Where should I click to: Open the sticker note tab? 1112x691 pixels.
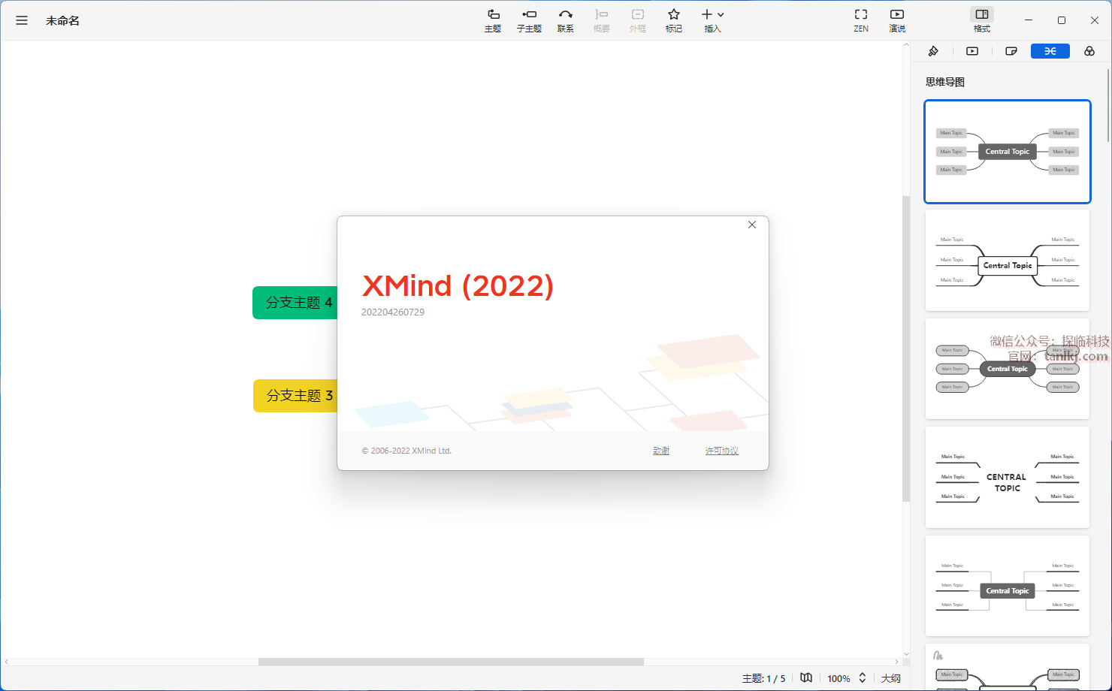coord(1011,51)
